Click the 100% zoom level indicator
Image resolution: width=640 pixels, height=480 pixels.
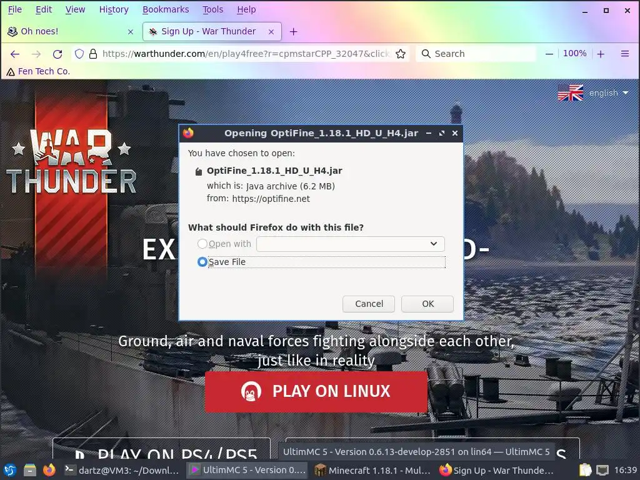pos(575,54)
